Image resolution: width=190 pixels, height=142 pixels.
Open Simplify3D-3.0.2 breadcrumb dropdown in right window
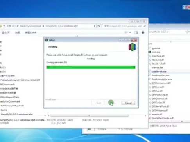(168, 32)
